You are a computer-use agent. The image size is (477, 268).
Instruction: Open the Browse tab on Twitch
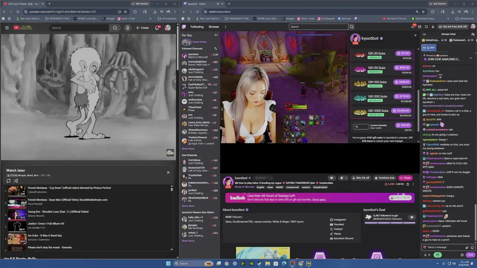(214, 27)
